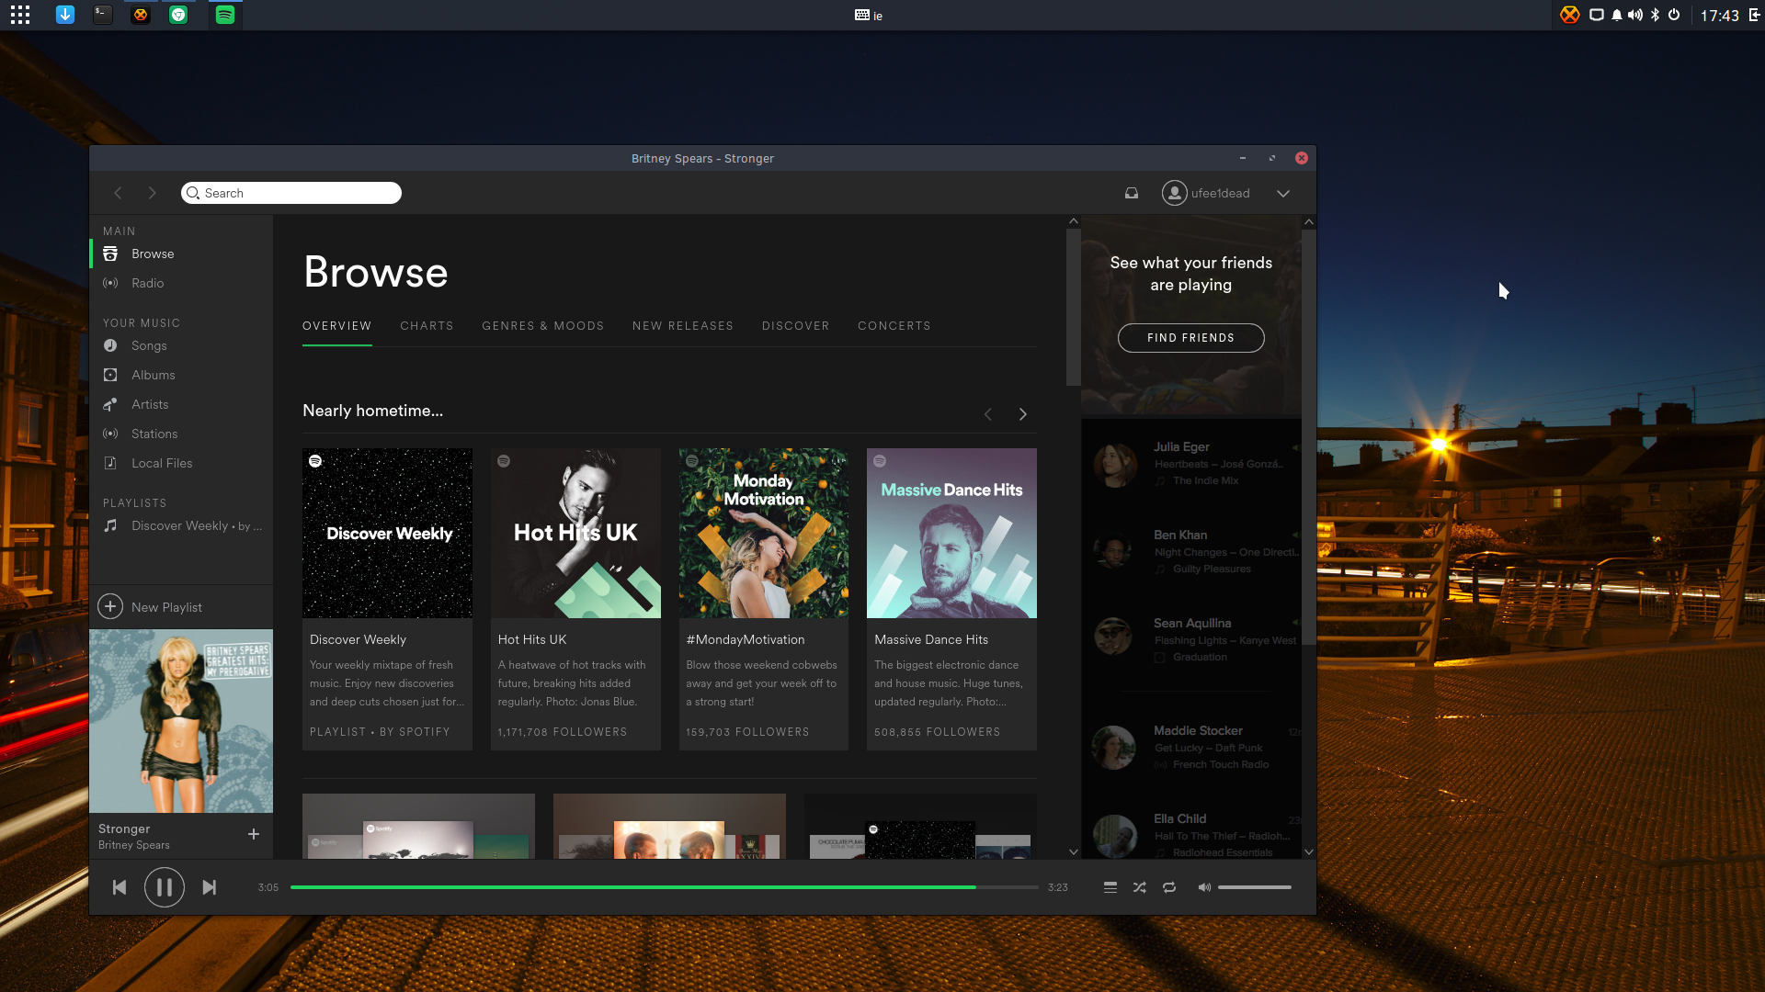Screen dimensions: 1765x992
Task: Show next items in Nearly hometime carousel
Action: click(1023, 414)
